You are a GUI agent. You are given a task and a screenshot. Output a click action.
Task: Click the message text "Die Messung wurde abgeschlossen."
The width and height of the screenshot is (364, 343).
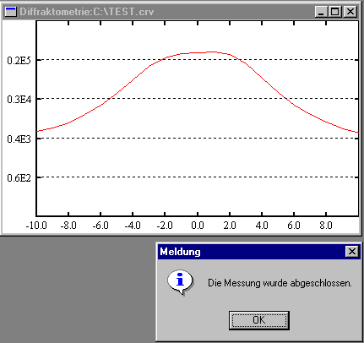click(x=280, y=283)
